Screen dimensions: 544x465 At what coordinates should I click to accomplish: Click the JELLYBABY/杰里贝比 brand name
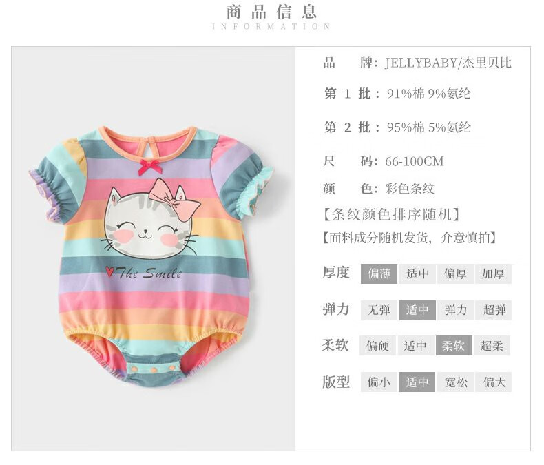click(448, 63)
